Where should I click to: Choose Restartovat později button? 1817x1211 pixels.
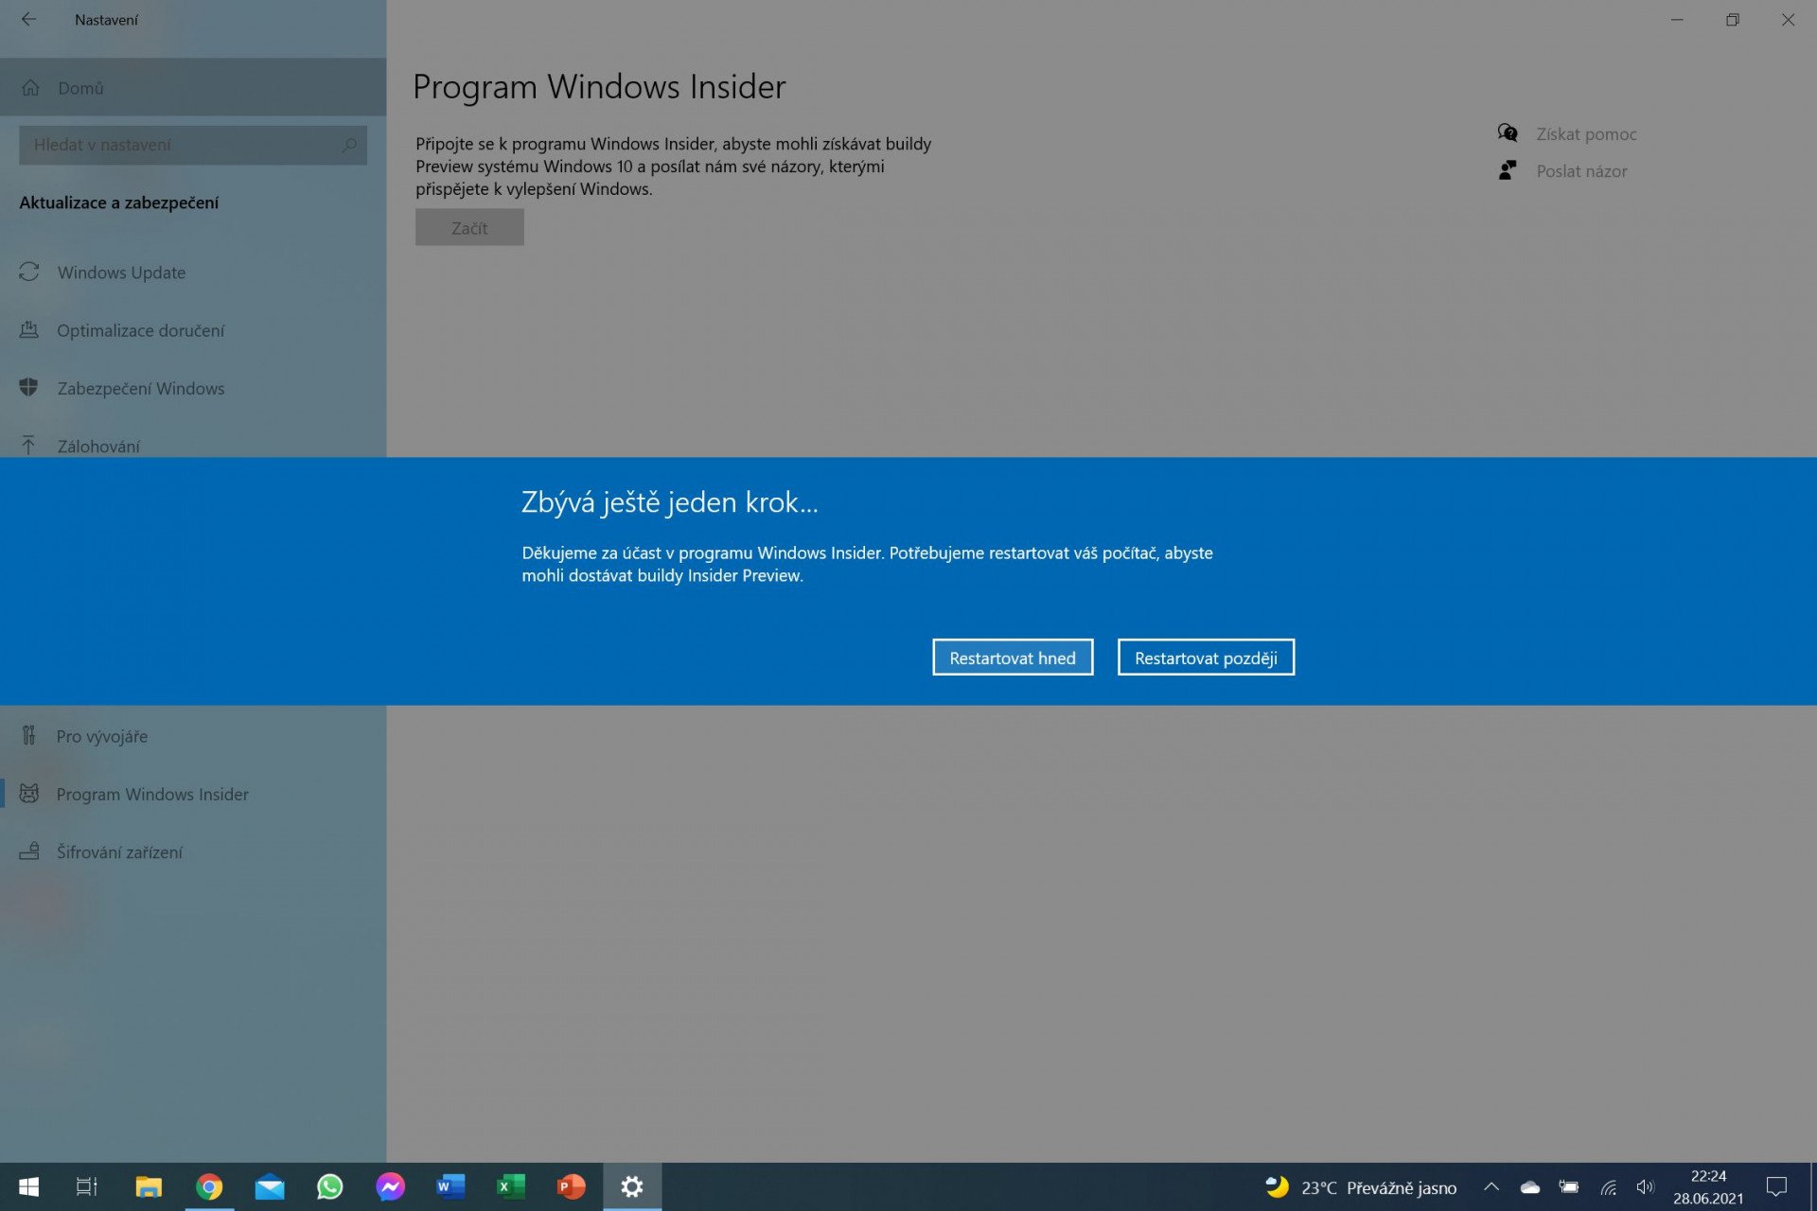click(1206, 658)
